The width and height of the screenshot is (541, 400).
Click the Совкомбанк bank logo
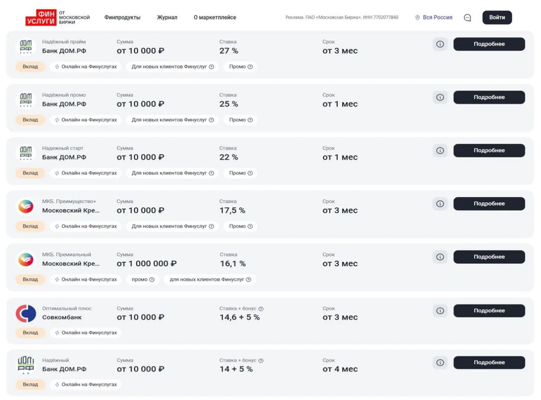point(26,313)
